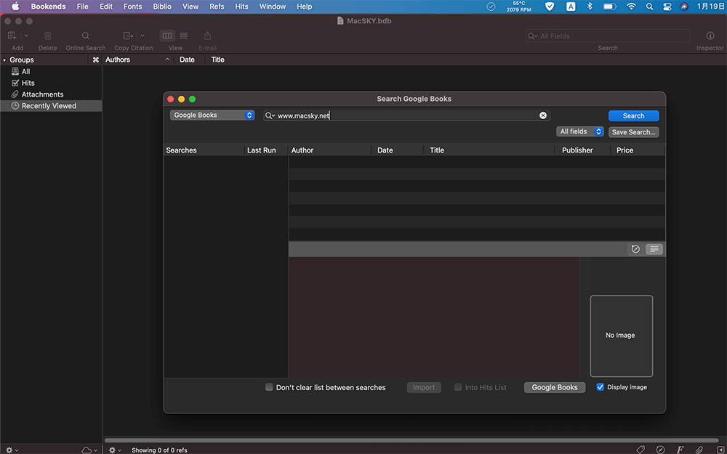Select the Recently Viewed group

51,106
